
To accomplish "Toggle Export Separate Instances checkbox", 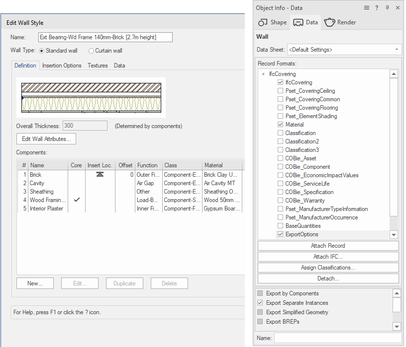I will [x=260, y=303].
